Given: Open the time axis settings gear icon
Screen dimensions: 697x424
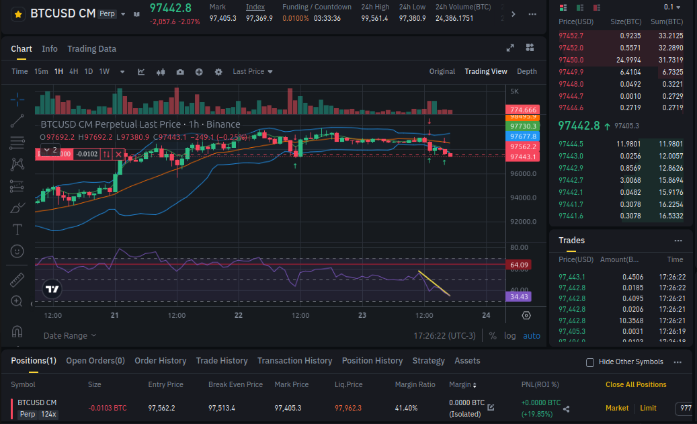Looking at the screenshot, I should click(526, 316).
